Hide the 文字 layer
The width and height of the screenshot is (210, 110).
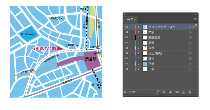(x=127, y=32)
